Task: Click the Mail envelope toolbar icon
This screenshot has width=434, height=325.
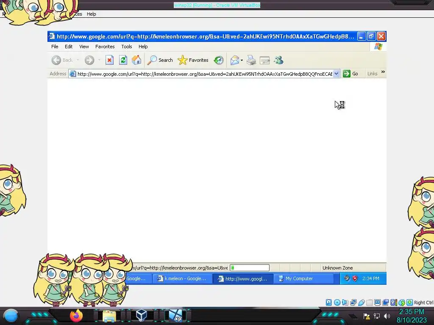Action: (x=235, y=60)
